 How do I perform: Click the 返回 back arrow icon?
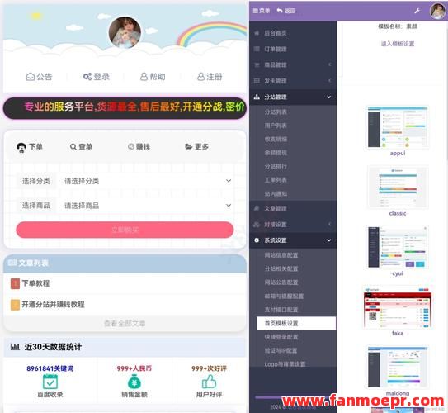tap(280, 11)
